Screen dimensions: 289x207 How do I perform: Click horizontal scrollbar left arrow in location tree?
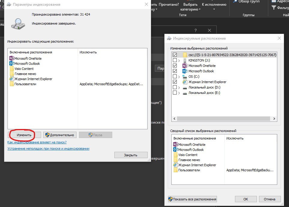coord(174,118)
